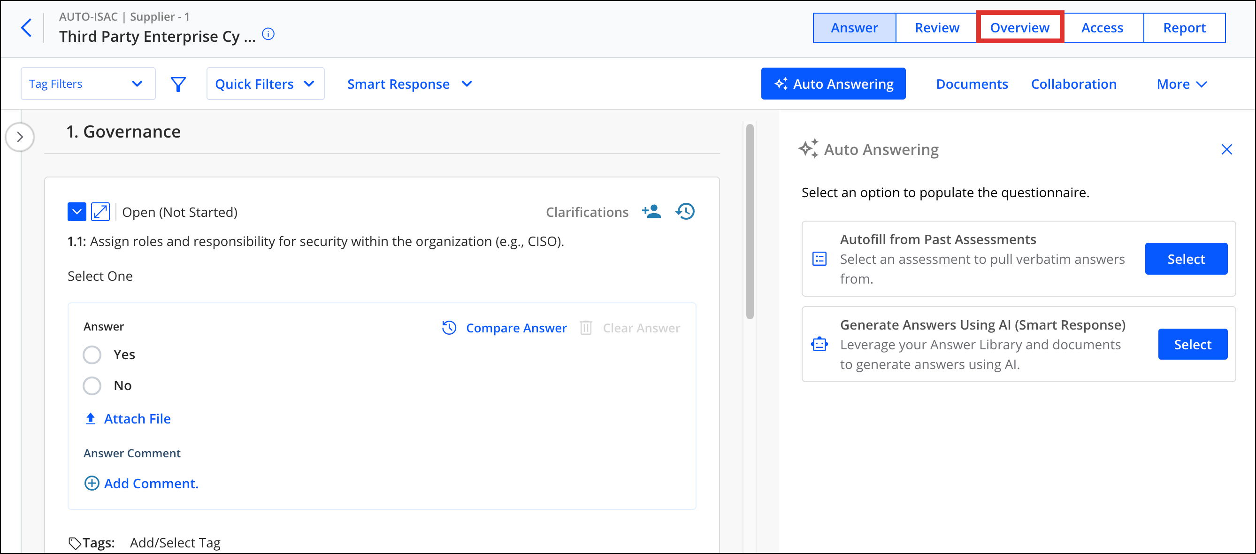Click the Auto Answering button
The width and height of the screenshot is (1256, 554).
pyautogui.click(x=833, y=84)
